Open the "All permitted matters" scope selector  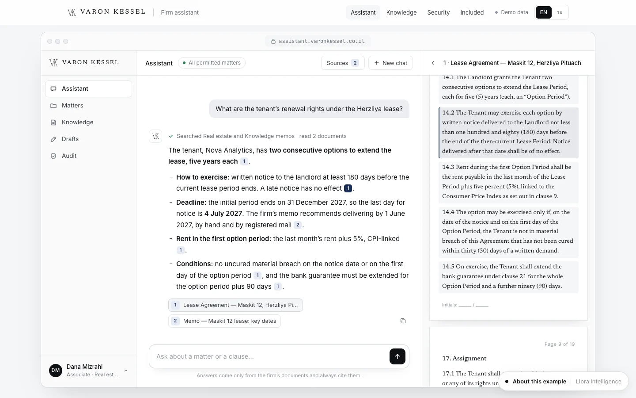pos(212,63)
